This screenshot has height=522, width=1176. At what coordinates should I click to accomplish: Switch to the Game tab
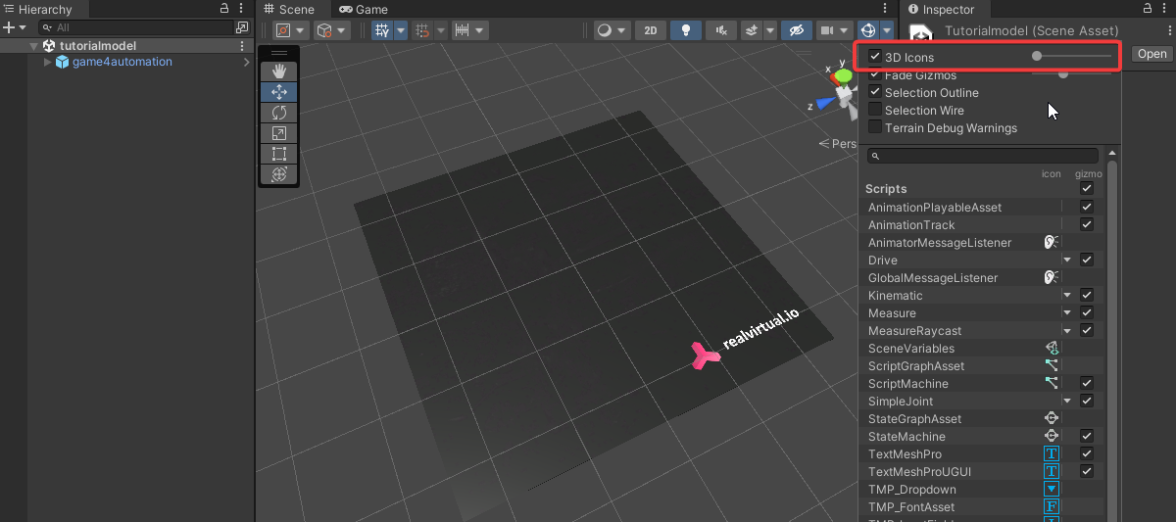coord(364,10)
